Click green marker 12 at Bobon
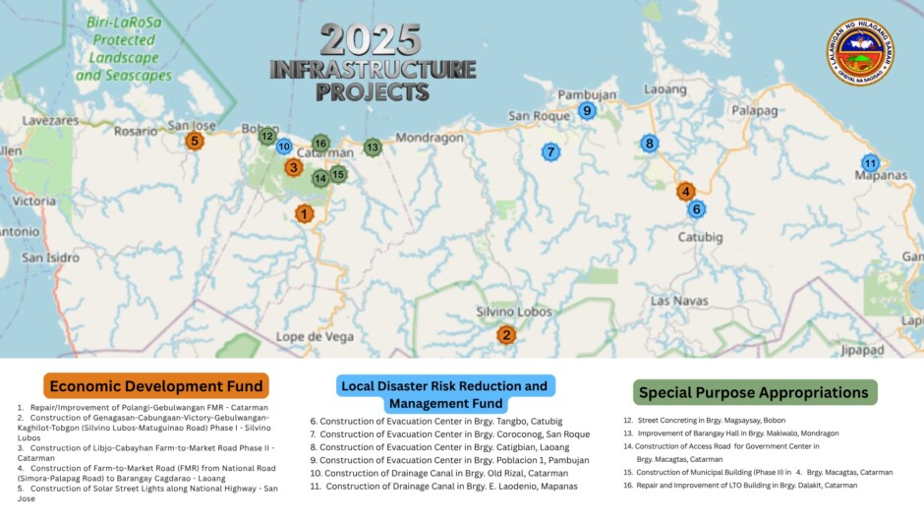 coord(267,136)
